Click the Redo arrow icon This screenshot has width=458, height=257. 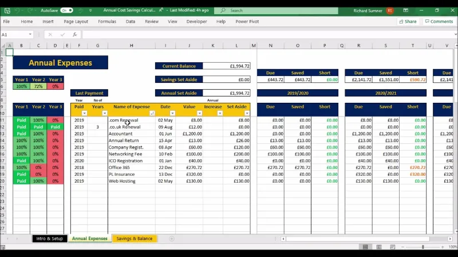(30, 10)
